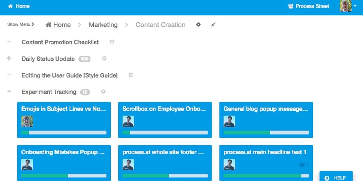
Task: Click the collapse arrows icon in breadcrumb
Action: [x=214, y=25]
